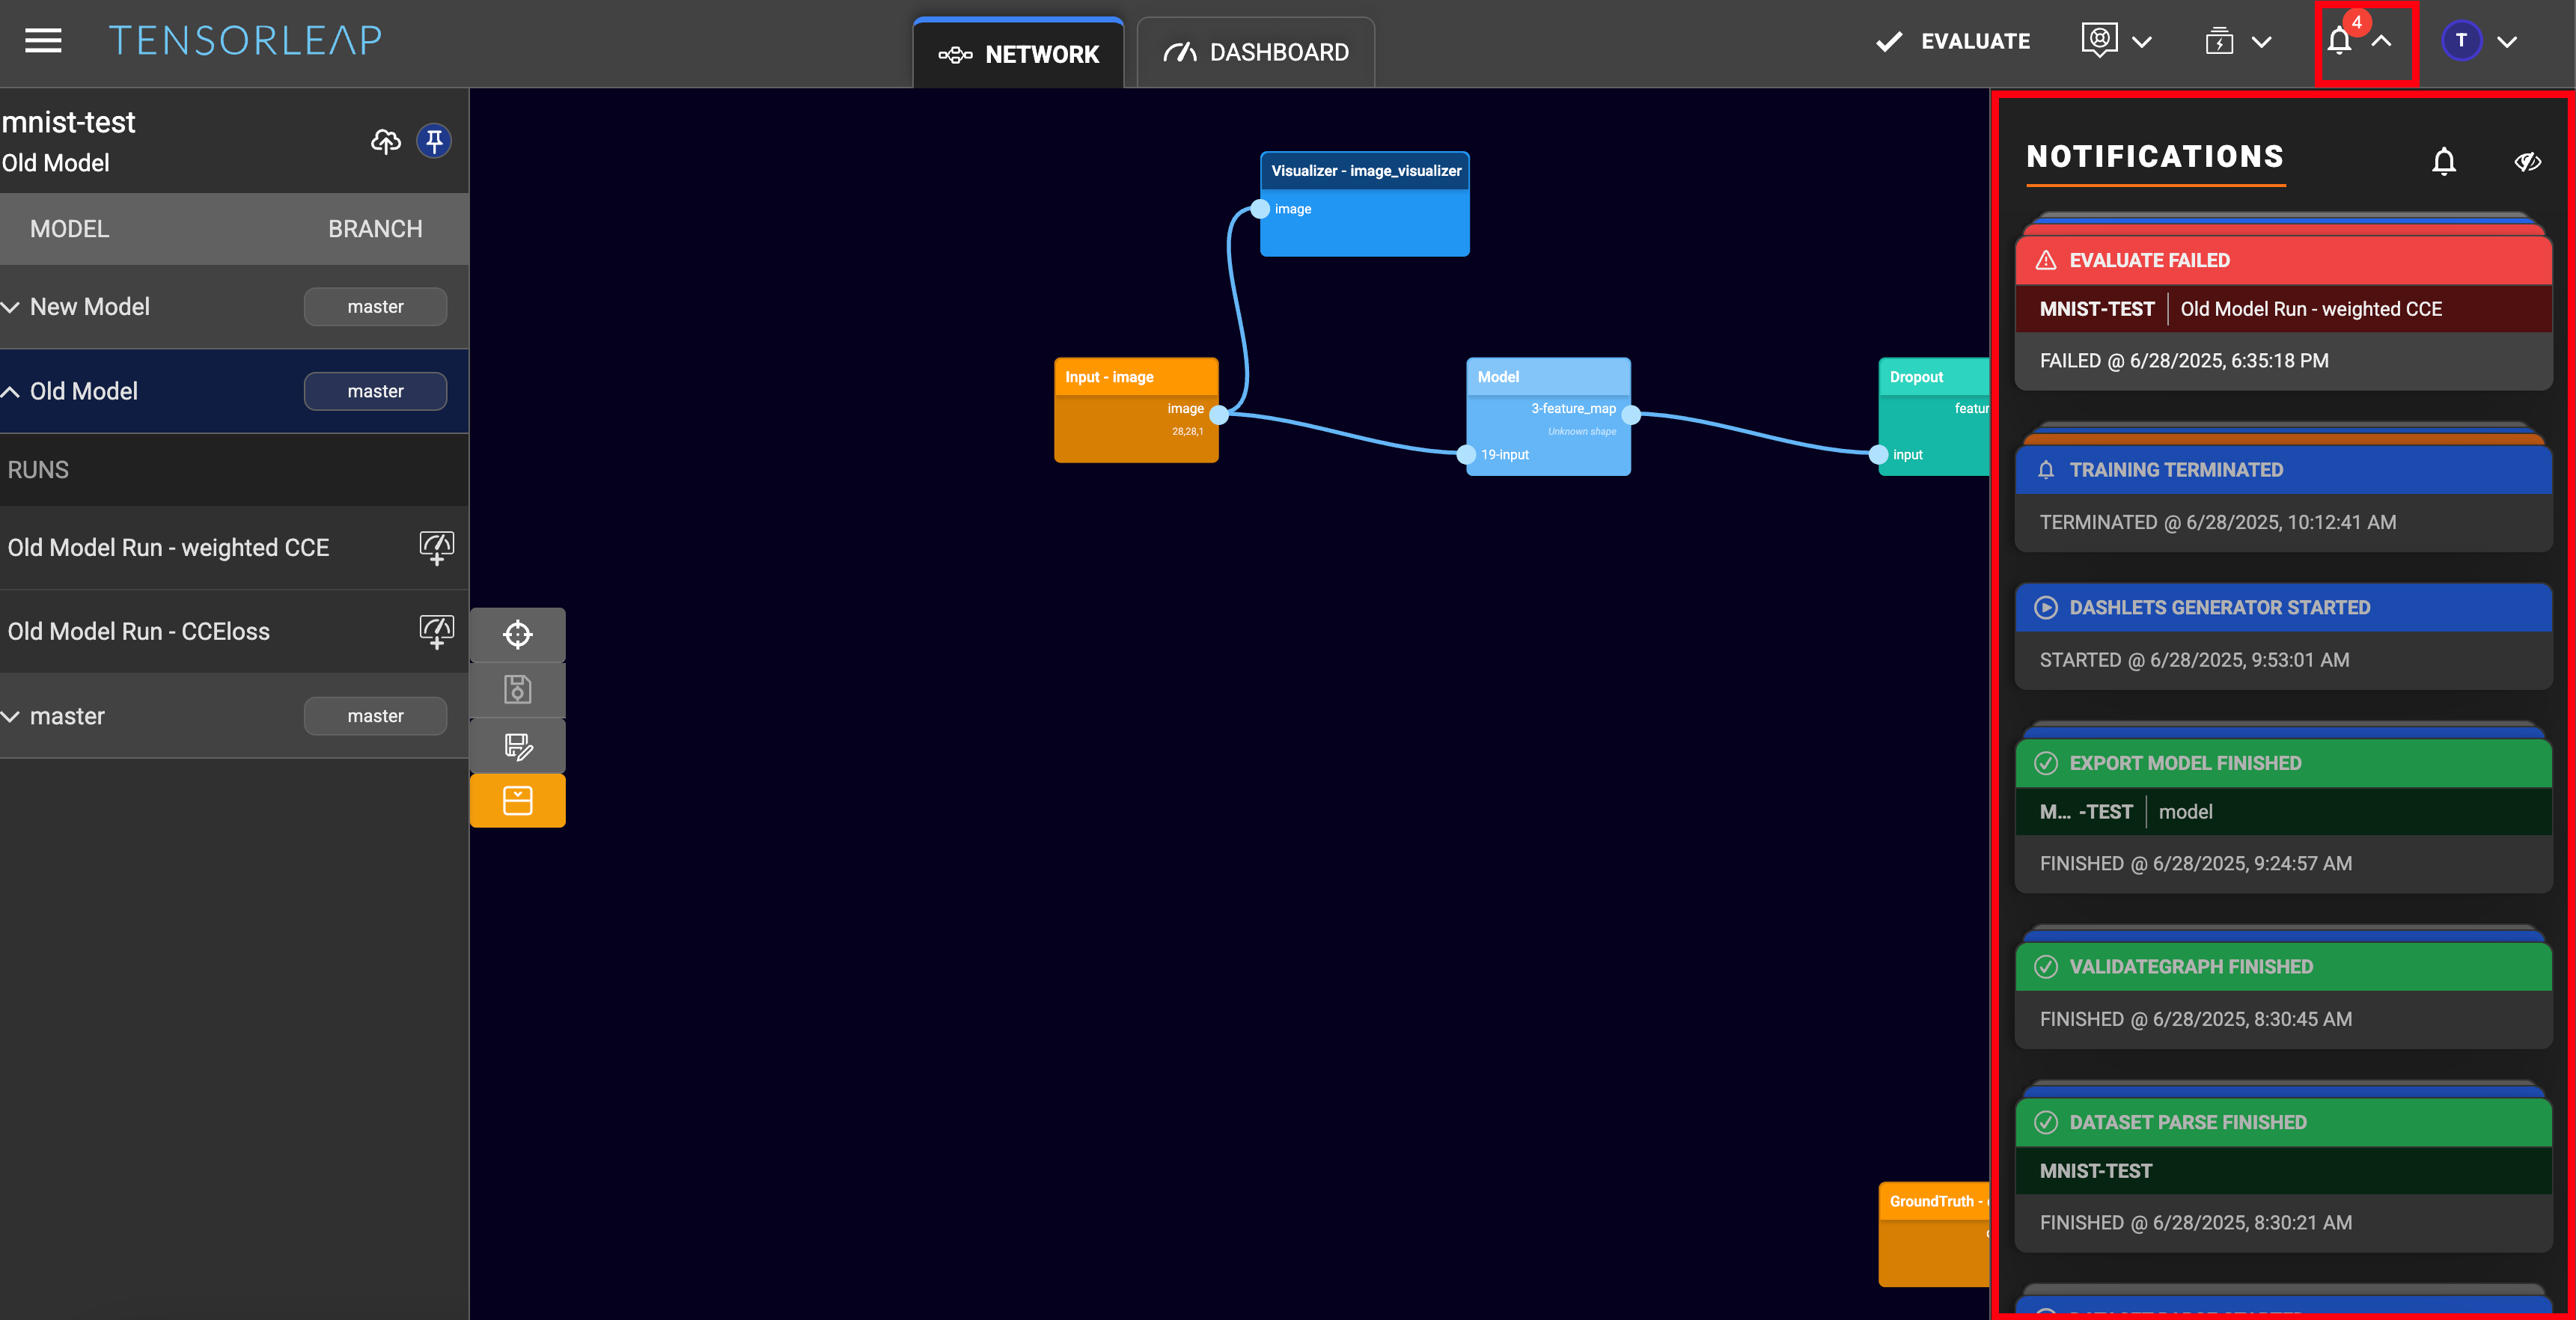Viewport: 2576px width, 1320px height.
Task: Open the hamburger main menu
Action: click(43, 41)
